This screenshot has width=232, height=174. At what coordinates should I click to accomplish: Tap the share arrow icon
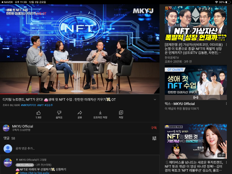(x=80, y=113)
